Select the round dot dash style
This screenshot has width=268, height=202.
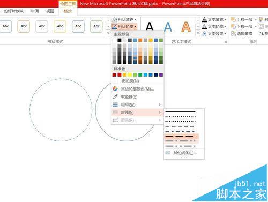181,116
